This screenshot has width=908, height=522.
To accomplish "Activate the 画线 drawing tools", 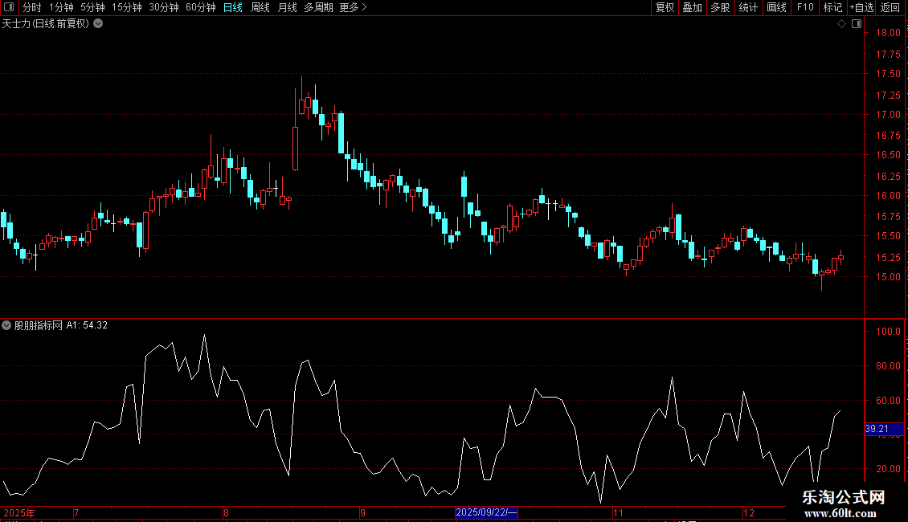I will click(x=776, y=7).
